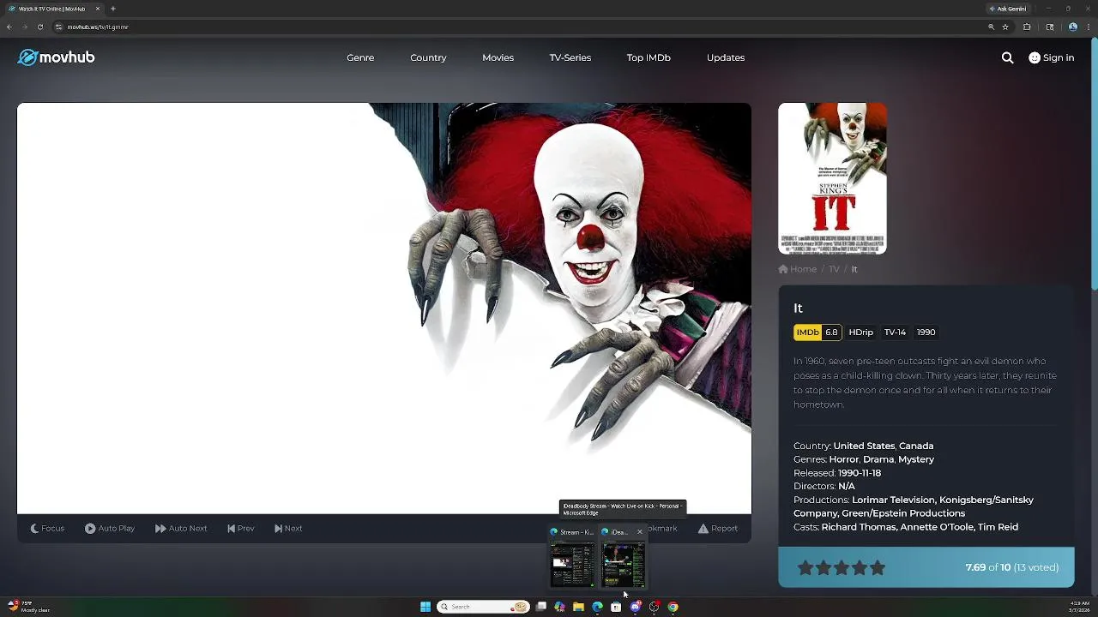Open Microsoft Store from the taskbar
The image size is (1098, 617).
[616, 607]
